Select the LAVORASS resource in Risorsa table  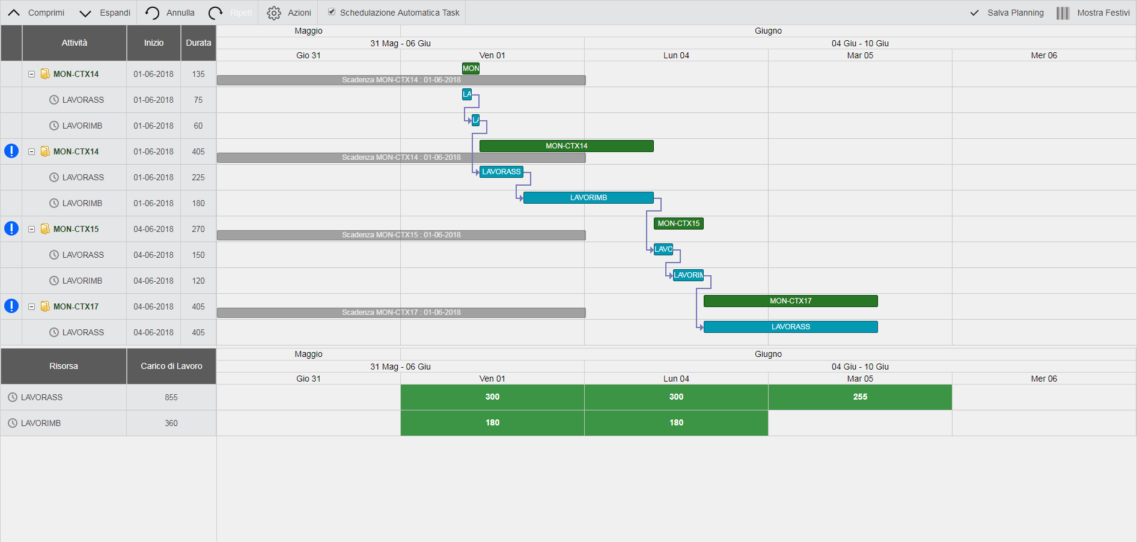click(41, 397)
